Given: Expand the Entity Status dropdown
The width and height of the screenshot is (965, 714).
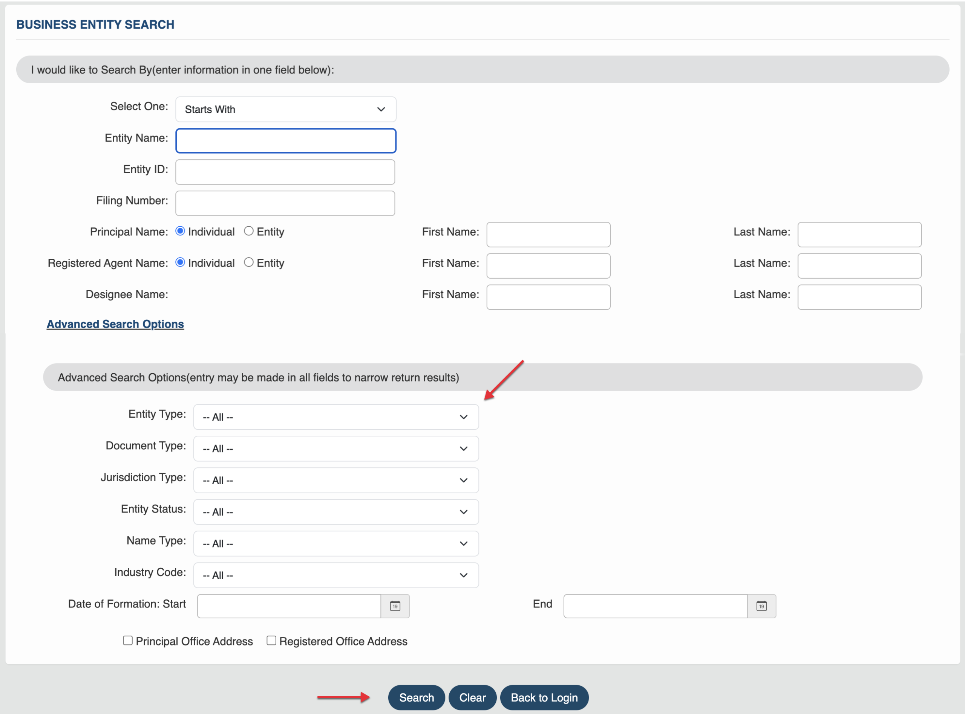Looking at the screenshot, I should [x=335, y=512].
